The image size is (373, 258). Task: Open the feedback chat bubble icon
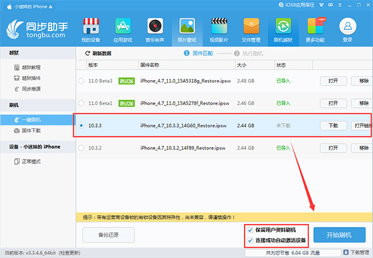point(331,5)
